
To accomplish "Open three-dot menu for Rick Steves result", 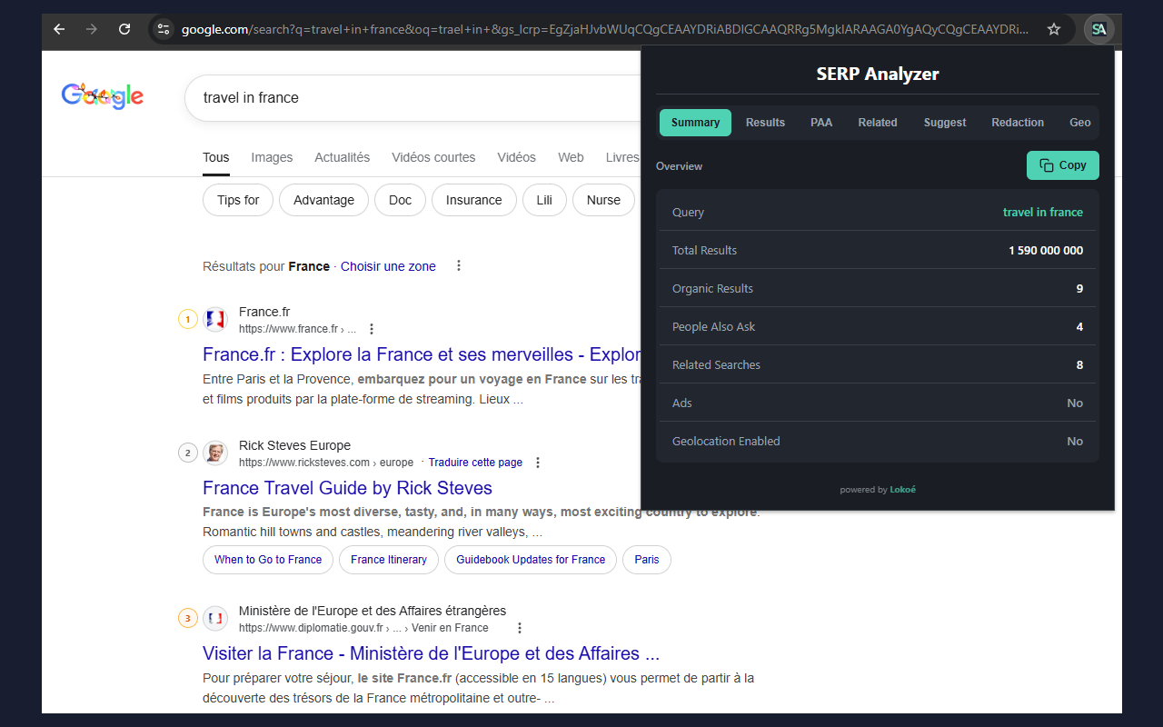I will click(x=538, y=463).
